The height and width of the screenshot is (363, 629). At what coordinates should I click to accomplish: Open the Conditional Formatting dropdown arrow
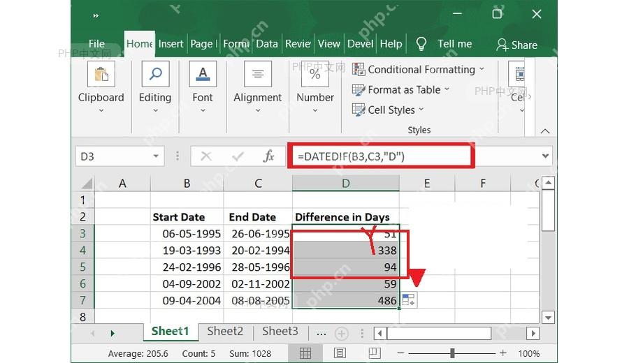tap(482, 69)
